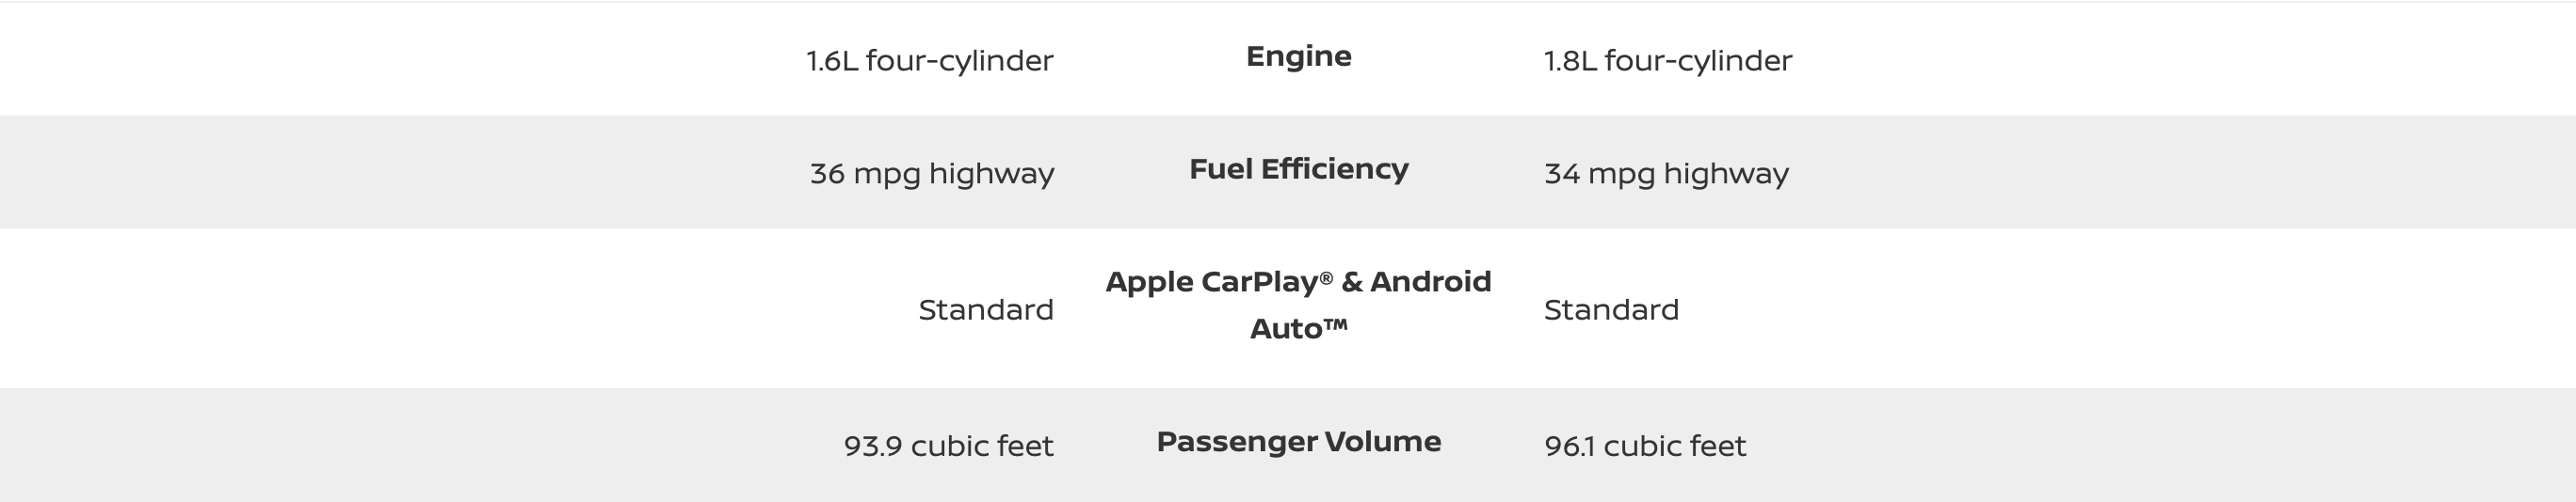Select the 1.8L four-cylinder text

pos(1668,61)
